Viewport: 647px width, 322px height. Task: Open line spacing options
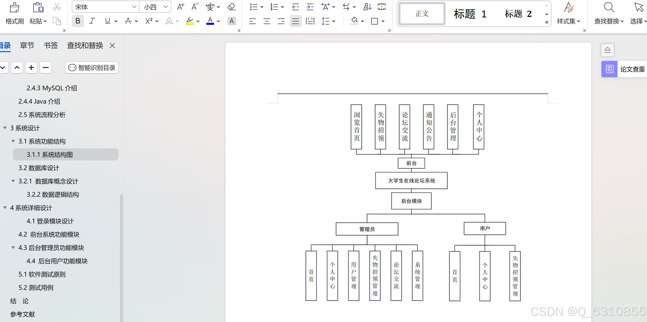point(326,21)
